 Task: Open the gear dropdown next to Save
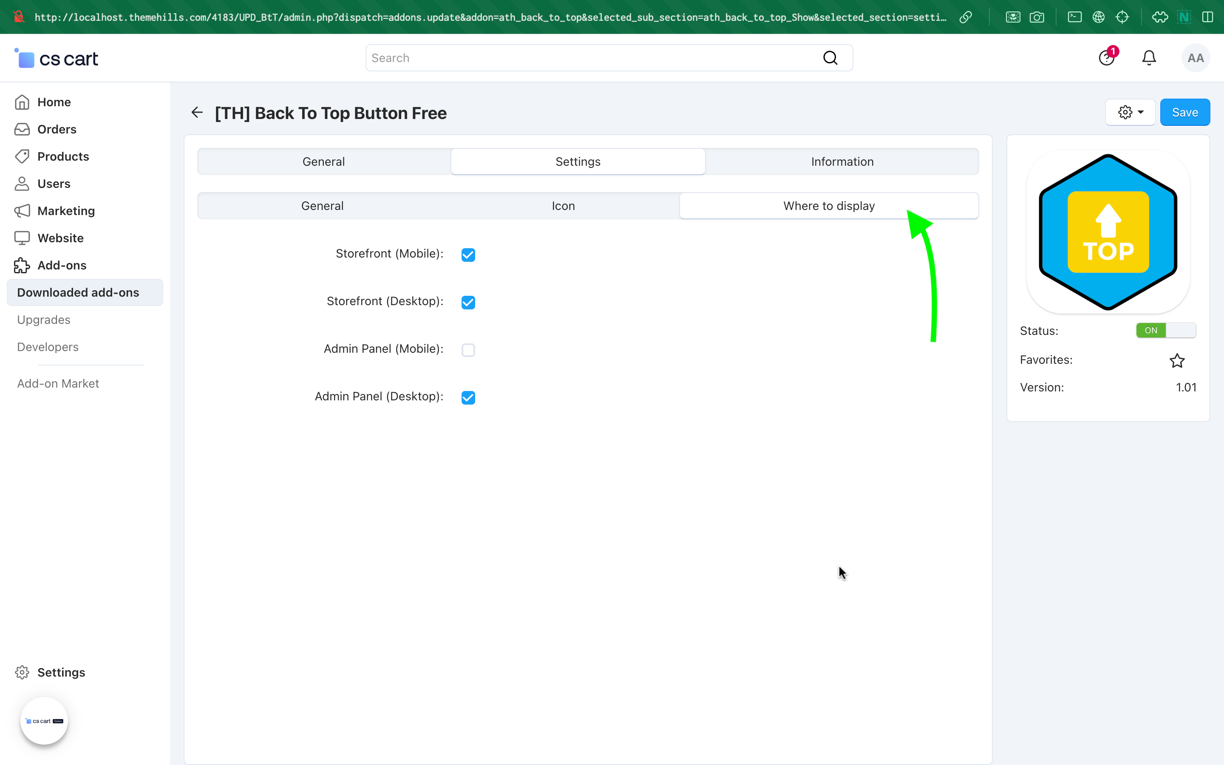click(x=1130, y=112)
